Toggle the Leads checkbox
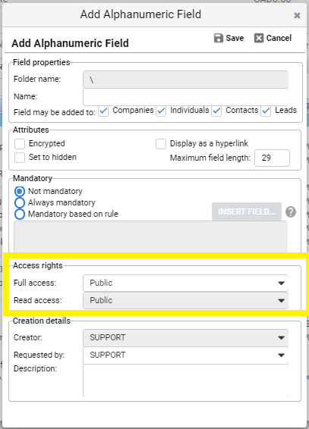The height and width of the screenshot is (429, 309). click(266, 111)
